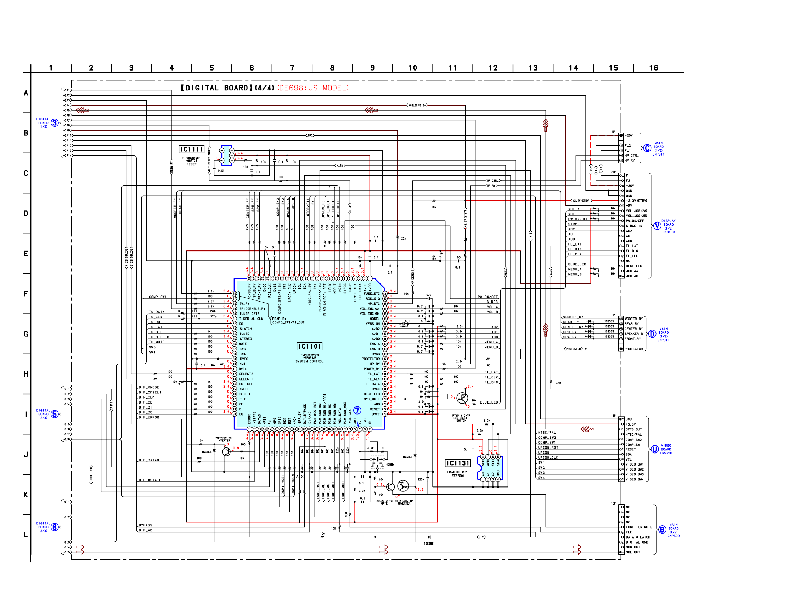
Task: Click the circled 7 waveform reference marker
Action: pos(357,410)
